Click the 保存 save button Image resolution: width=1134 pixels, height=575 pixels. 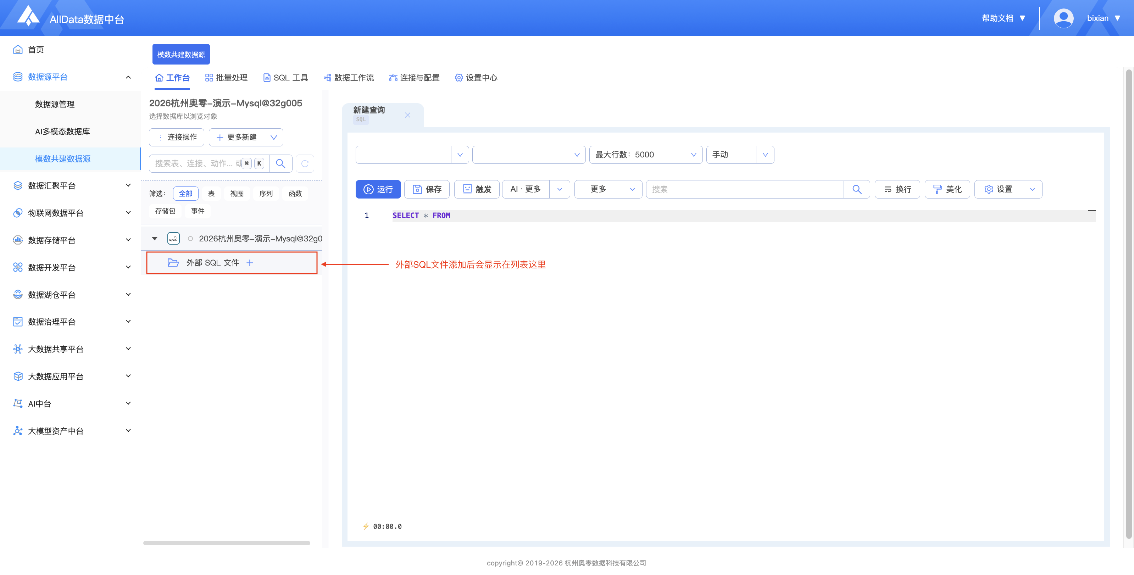tap(427, 189)
